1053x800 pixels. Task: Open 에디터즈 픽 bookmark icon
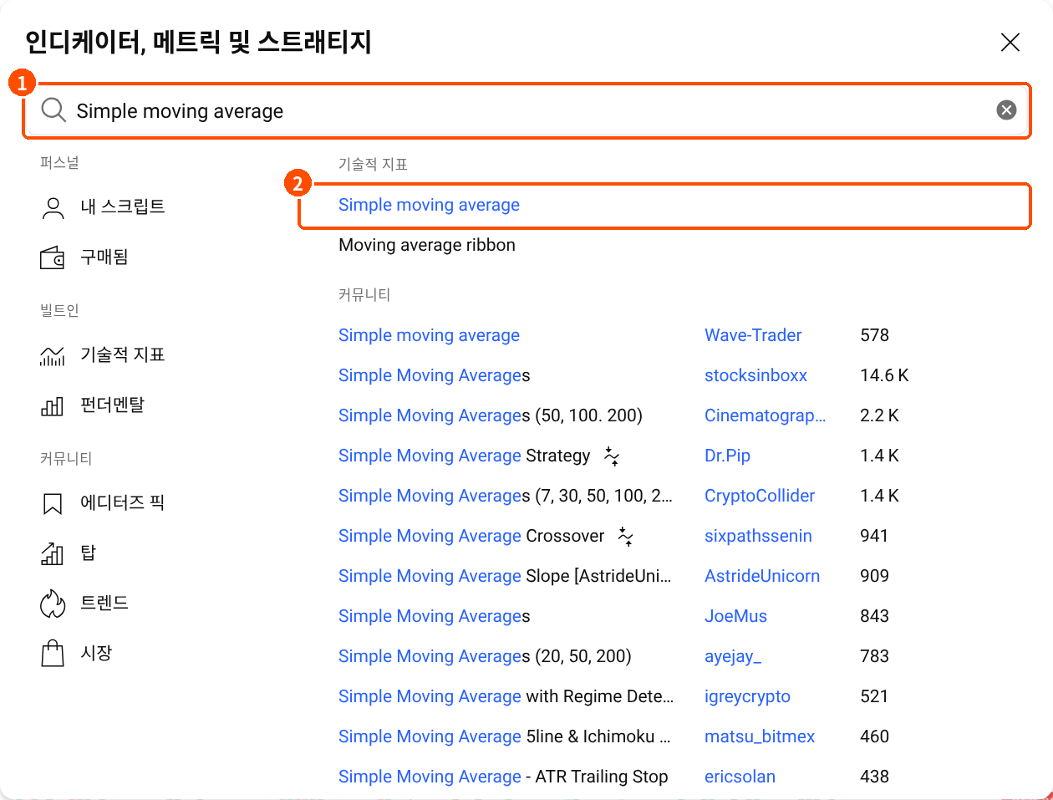point(53,503)
